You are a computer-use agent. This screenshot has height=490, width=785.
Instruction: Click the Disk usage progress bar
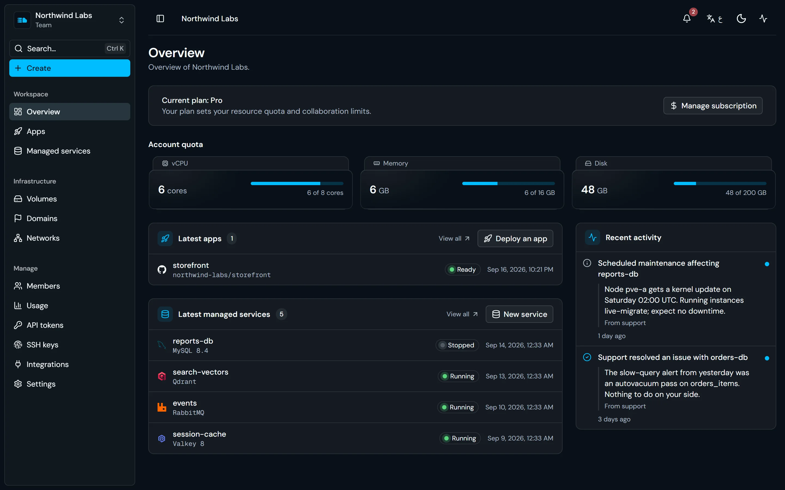tap(720, 183)
